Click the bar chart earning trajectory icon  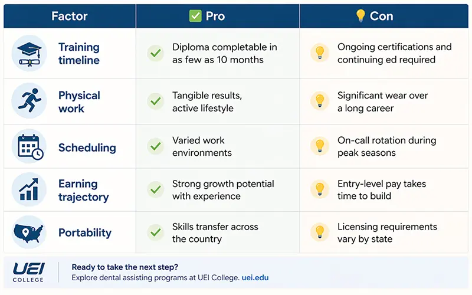[x=29, y=189]
